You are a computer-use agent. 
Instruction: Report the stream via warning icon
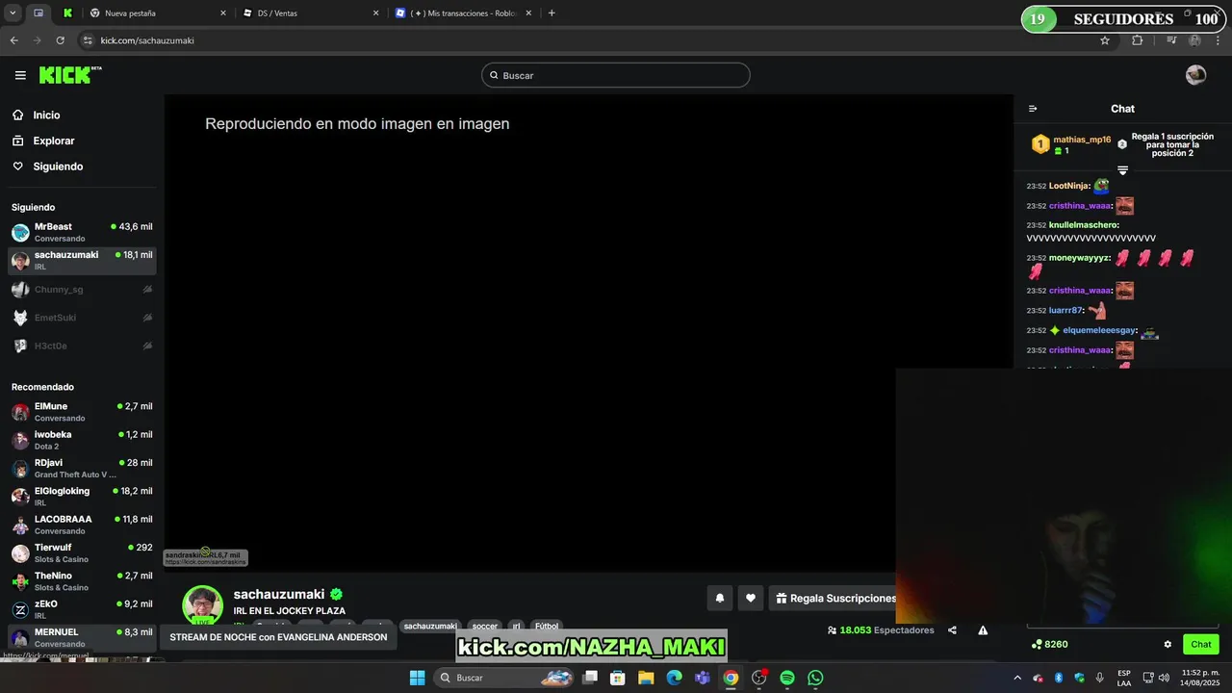click(x=983, y=630)
